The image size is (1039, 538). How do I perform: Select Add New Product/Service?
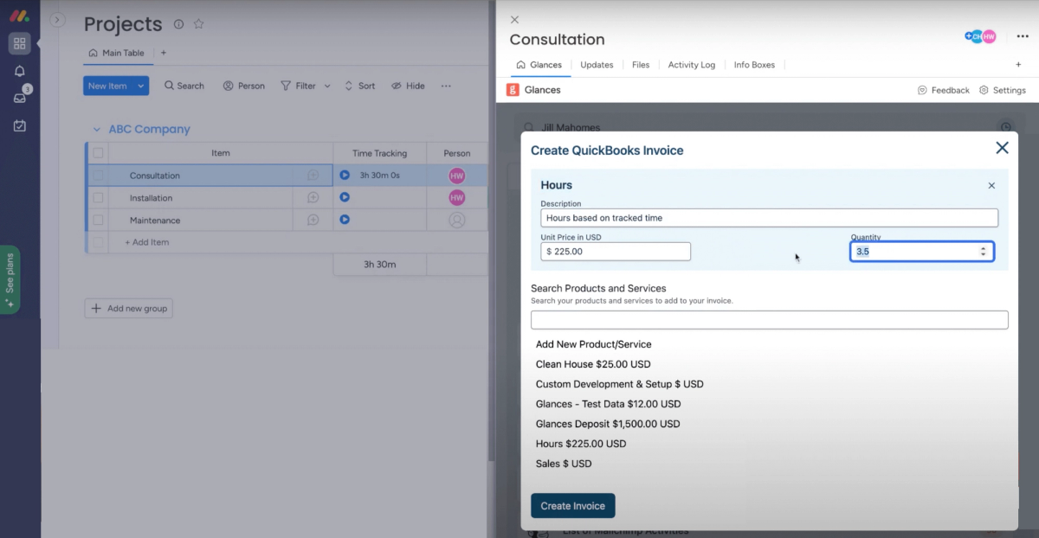tap(593, 344)
